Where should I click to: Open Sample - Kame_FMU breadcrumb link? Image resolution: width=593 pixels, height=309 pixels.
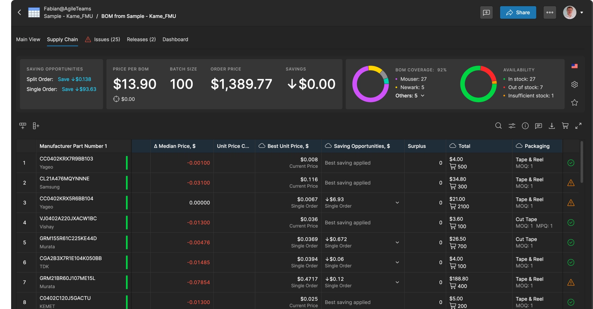[68, 16]
